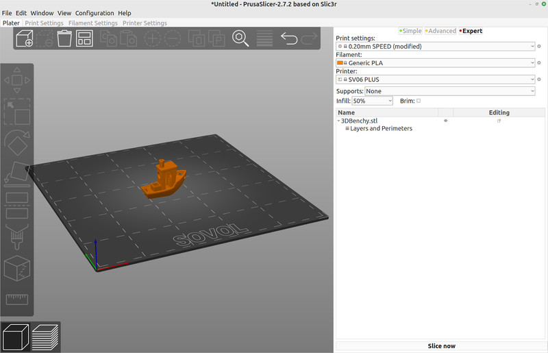This screenshot has height=353, width=548.
Task: Click the Add instance plus icon
Action: click(x=153, y=38)
